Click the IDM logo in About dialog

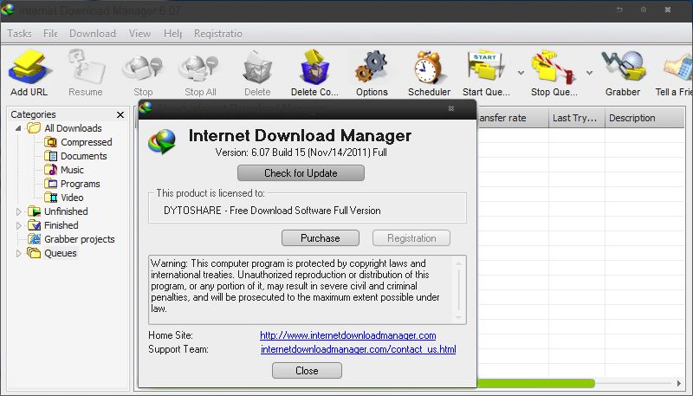pyautogui.click(x=162, y=141)
